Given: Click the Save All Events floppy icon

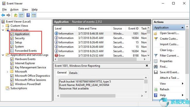Looking at the screenshot, I should 156,72.
